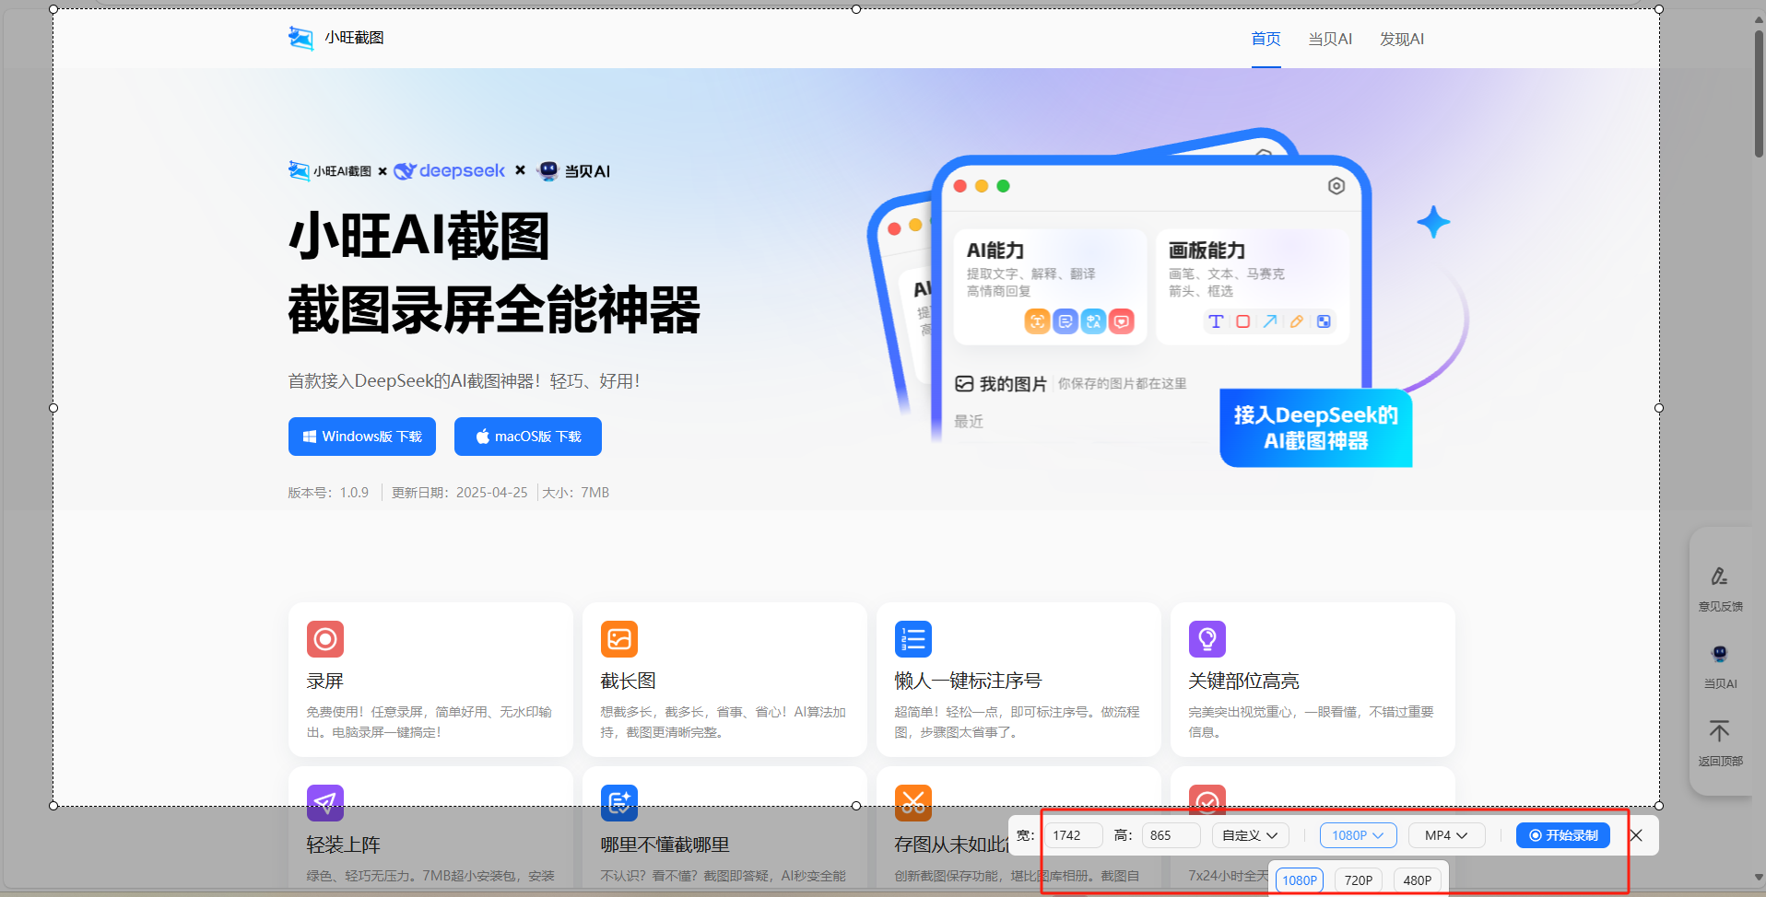The height and width of the screenshot is (897, 1766).
Task: Click the blue 哪里不懂截哪里 icon
Action: (x=619, y=803)
